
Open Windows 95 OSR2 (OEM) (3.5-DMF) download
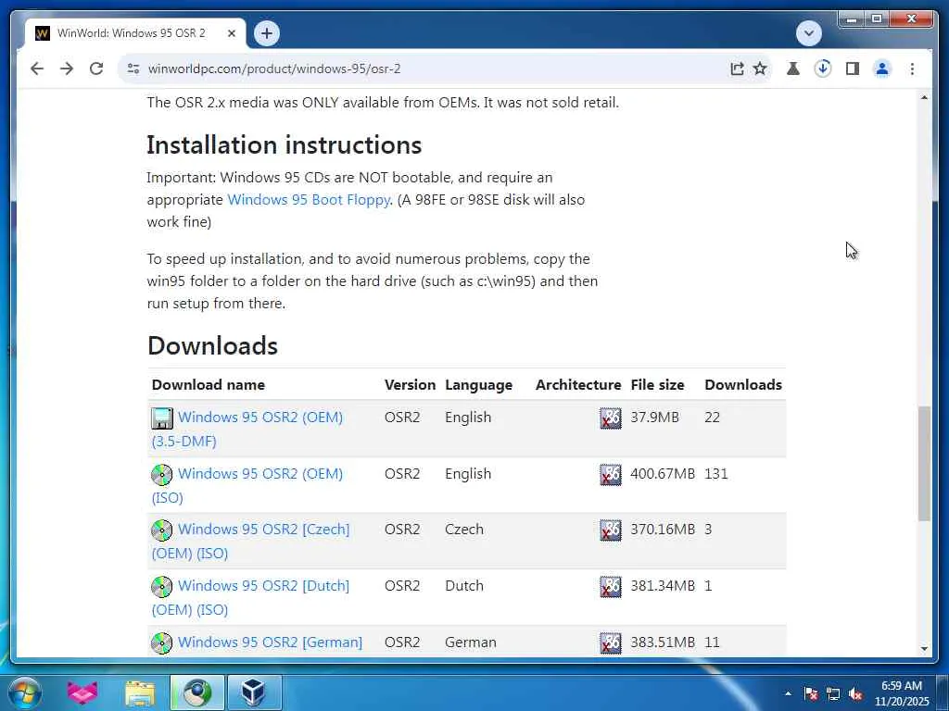click(x=247, y=429)
